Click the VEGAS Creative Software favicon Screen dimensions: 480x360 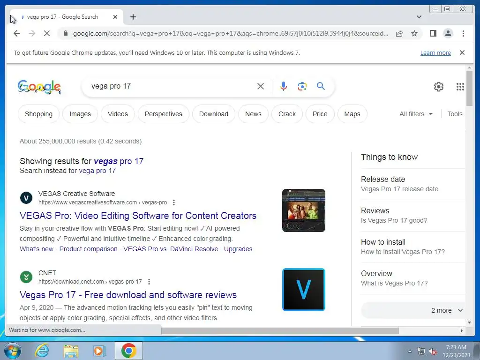tap(26, 198)
